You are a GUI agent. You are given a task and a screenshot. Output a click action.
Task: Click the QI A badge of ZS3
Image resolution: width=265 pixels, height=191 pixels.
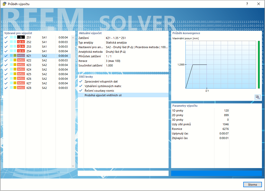click(x=21, y=46)
